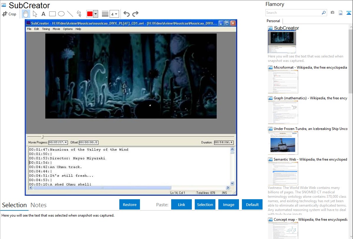Screen dimensions: 353x239
Task: Click the upload icon beside the Flamory search
Action: click(x=349, y=13)
